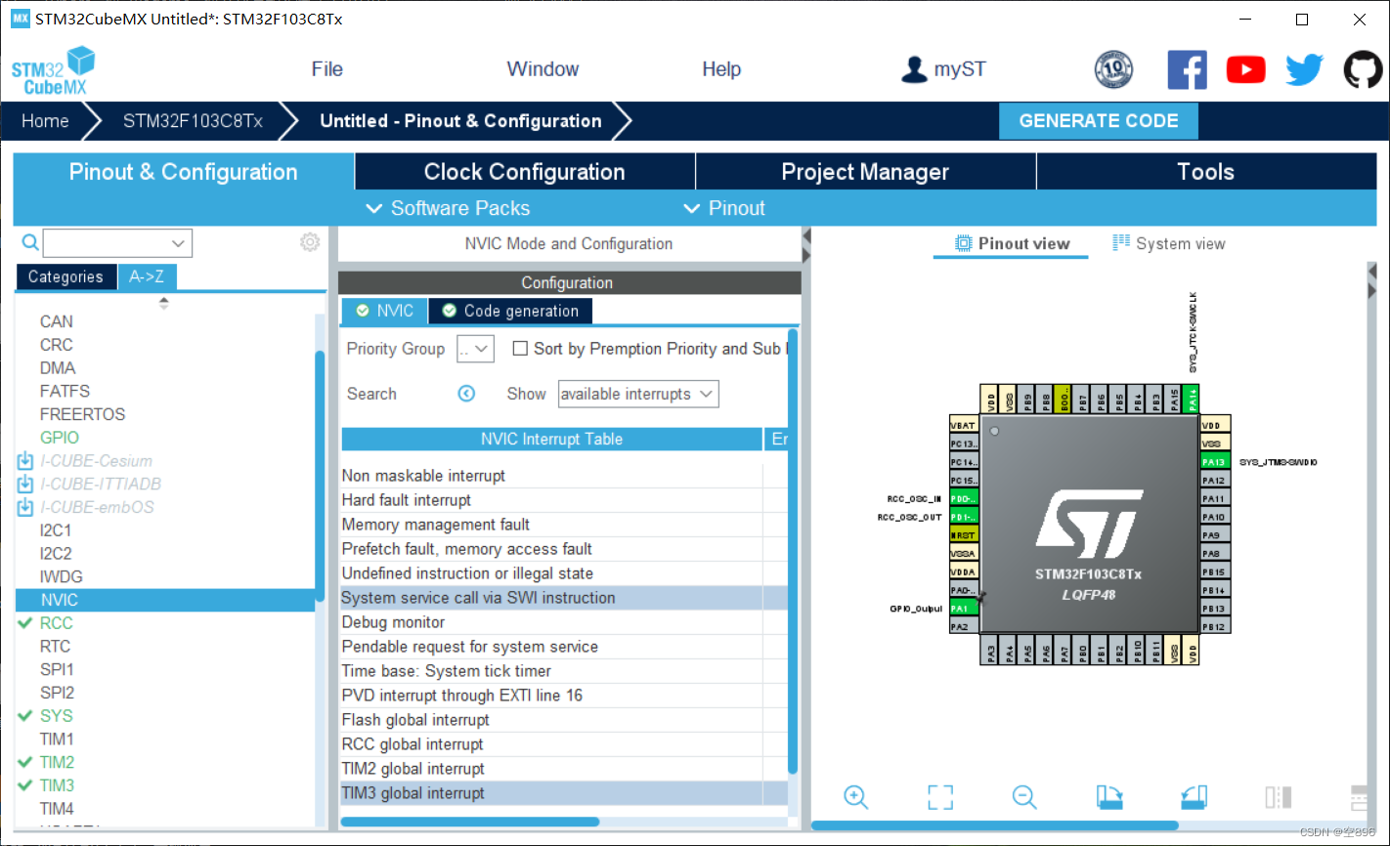Image resolution: width=1390 pixels, height=846 pixels.
Task: Open the Facebook icon link
Action: (1187, 70)
